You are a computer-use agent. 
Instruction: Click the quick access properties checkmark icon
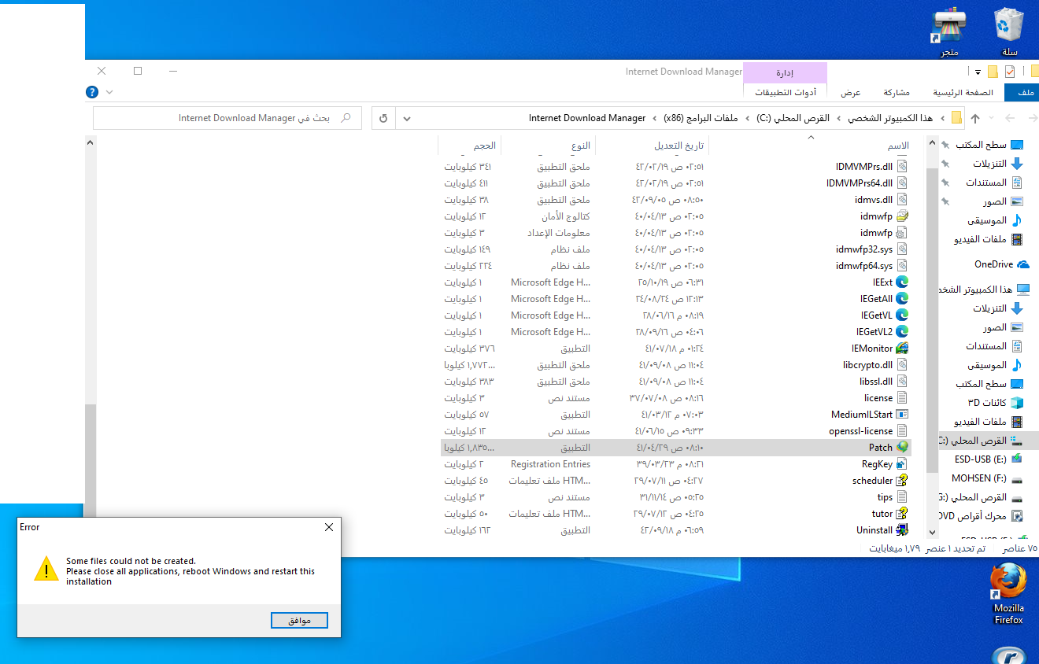[x=1010, y=72]
